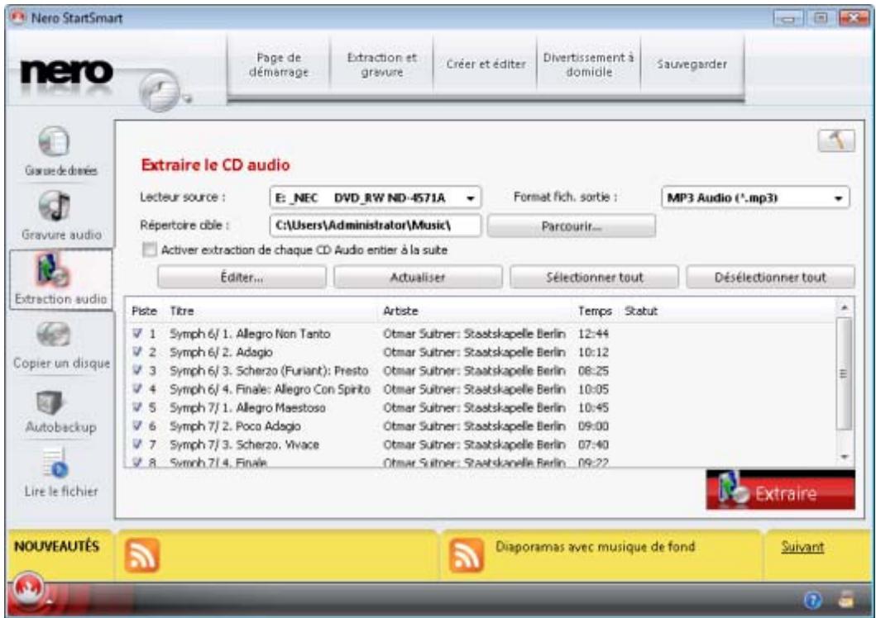Click duration 08:25 cell
Viewport: 876px width, 618px height.
[593, 371]
